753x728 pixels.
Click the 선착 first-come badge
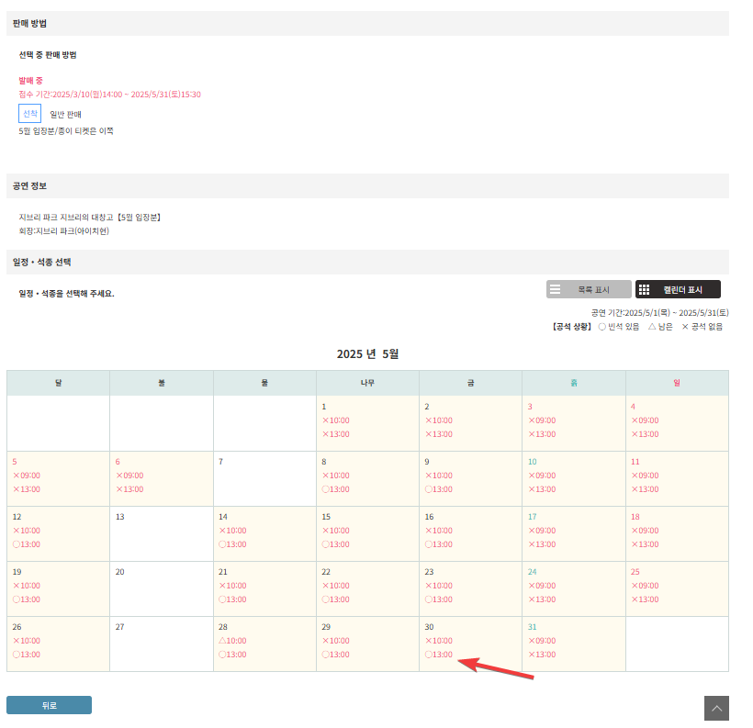click(29, 113)
